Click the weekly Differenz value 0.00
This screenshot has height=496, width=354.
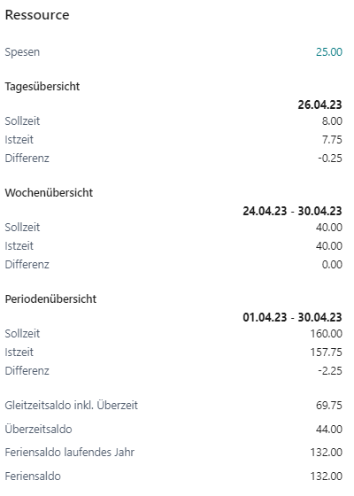[332, 264]
